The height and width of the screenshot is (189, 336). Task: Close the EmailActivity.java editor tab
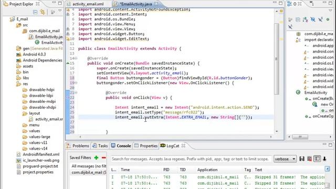point(156,4)
